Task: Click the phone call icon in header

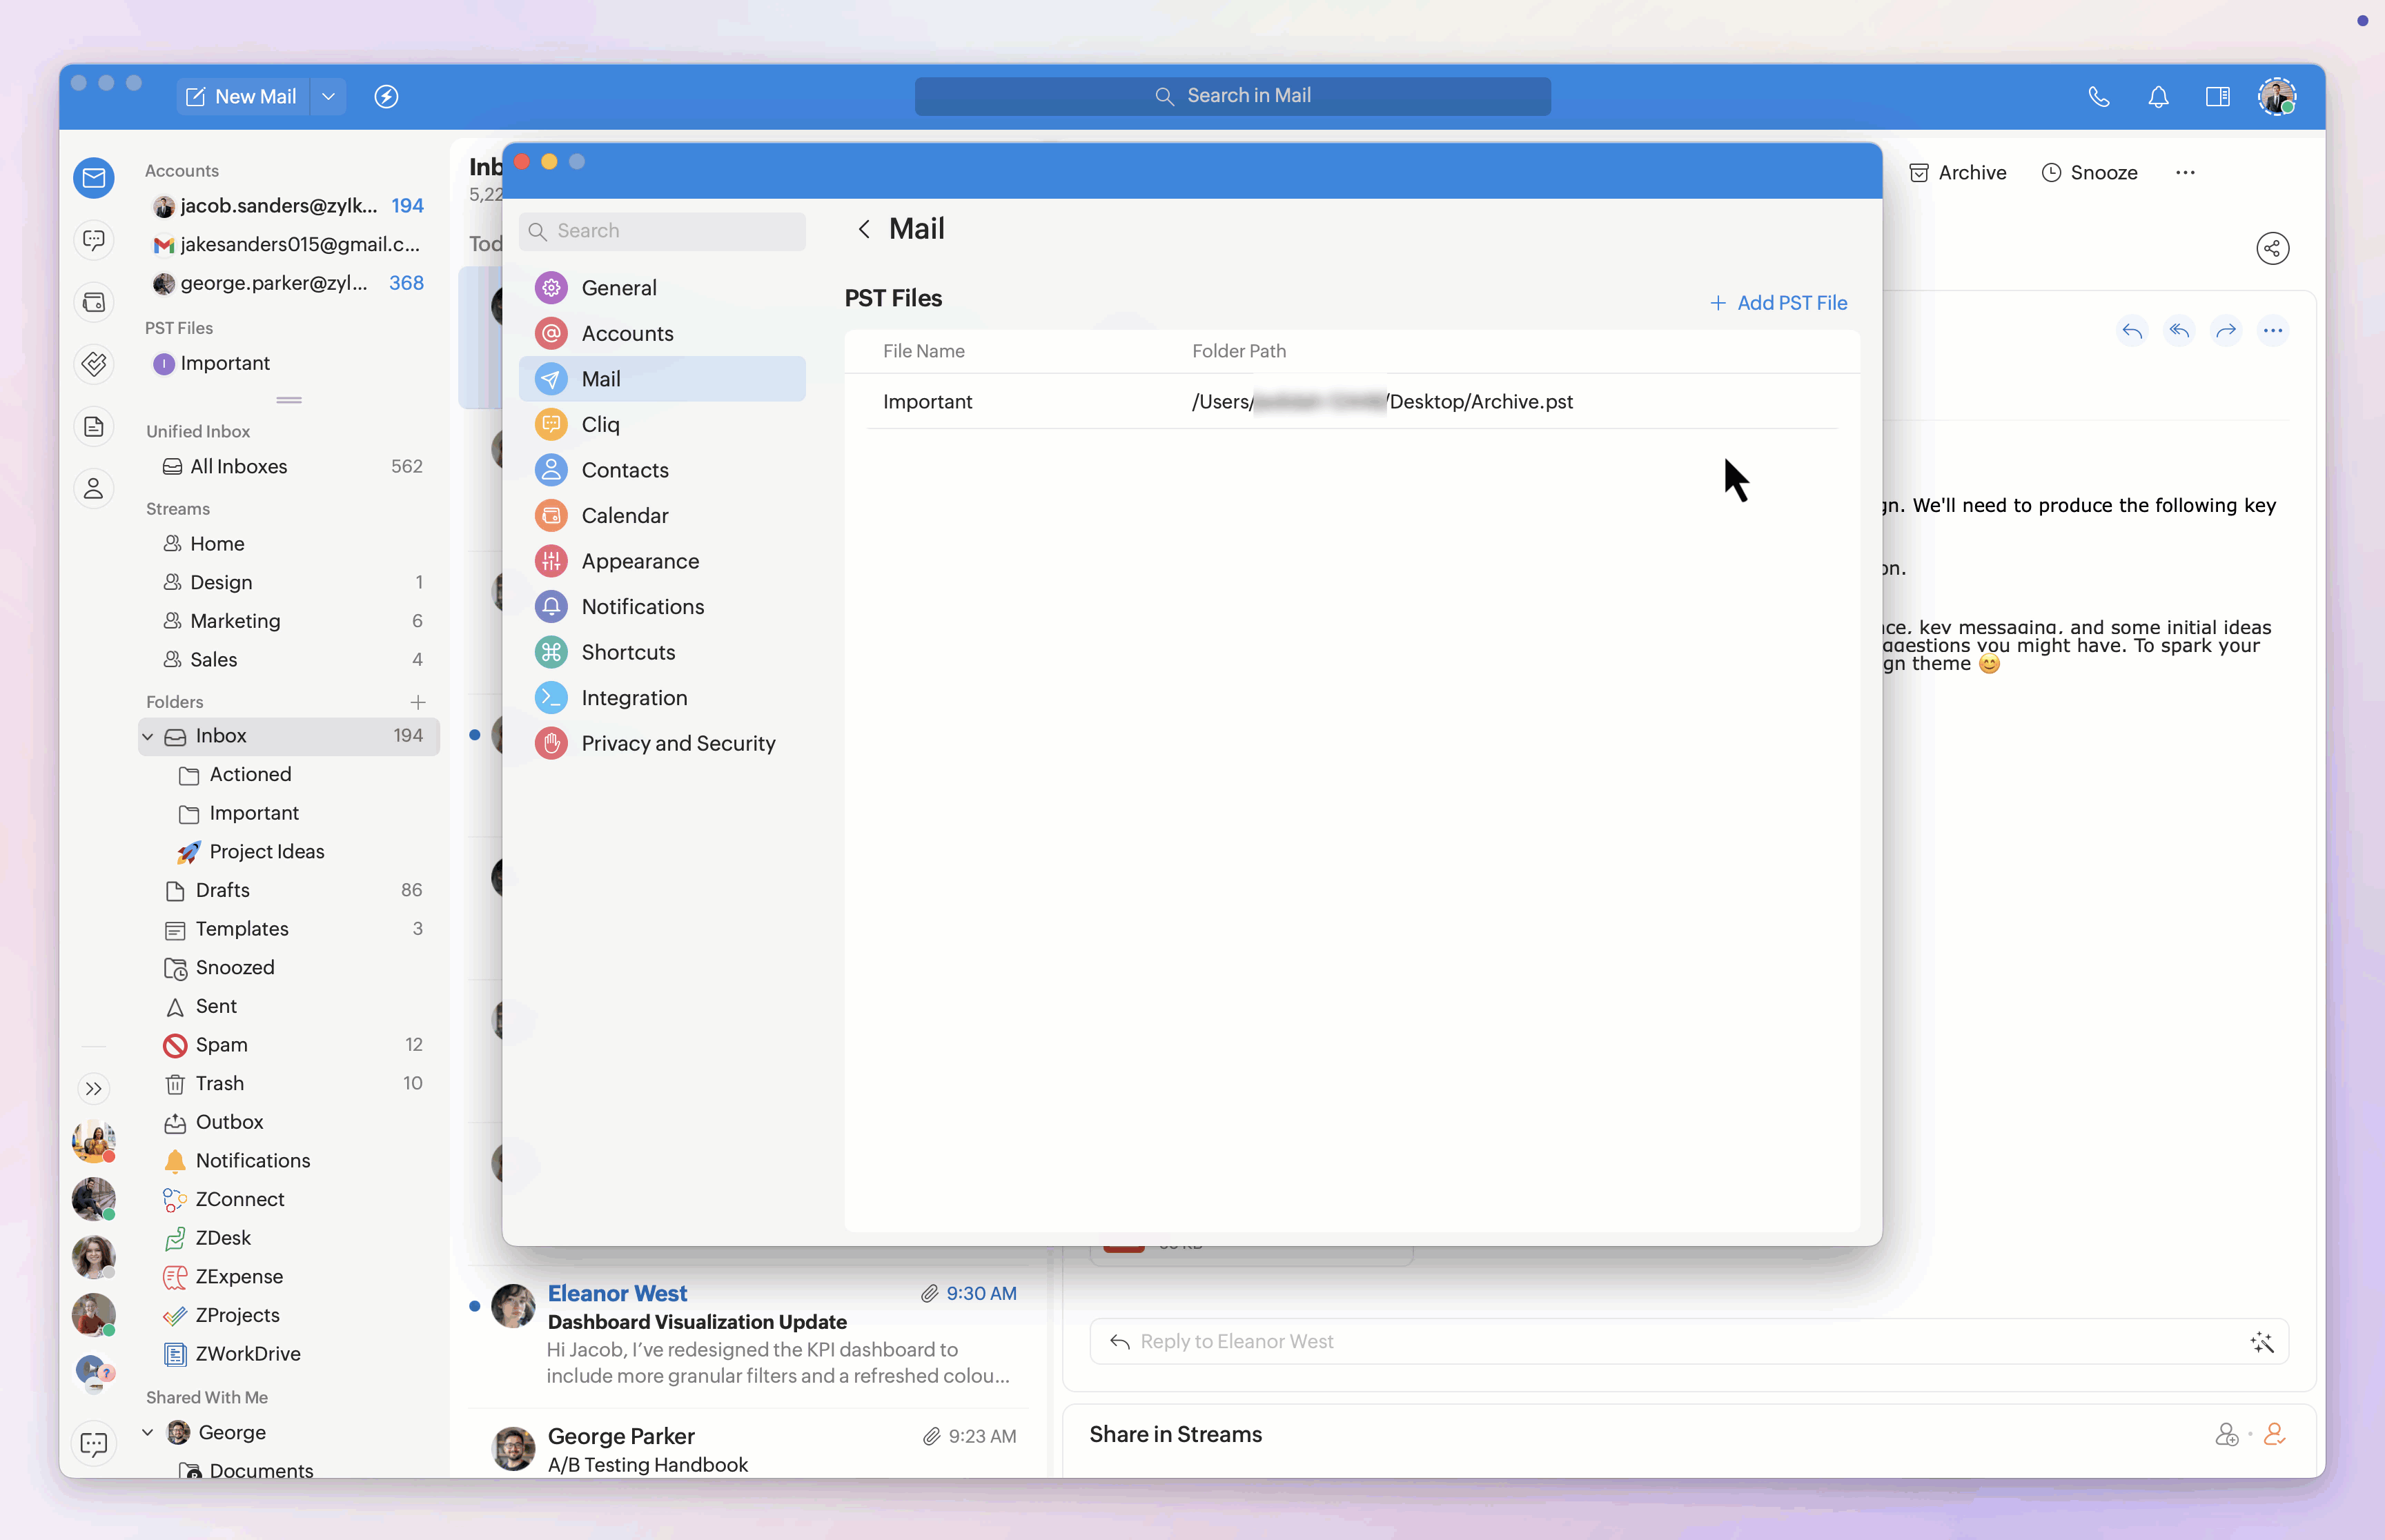Action: point(2099,97)
